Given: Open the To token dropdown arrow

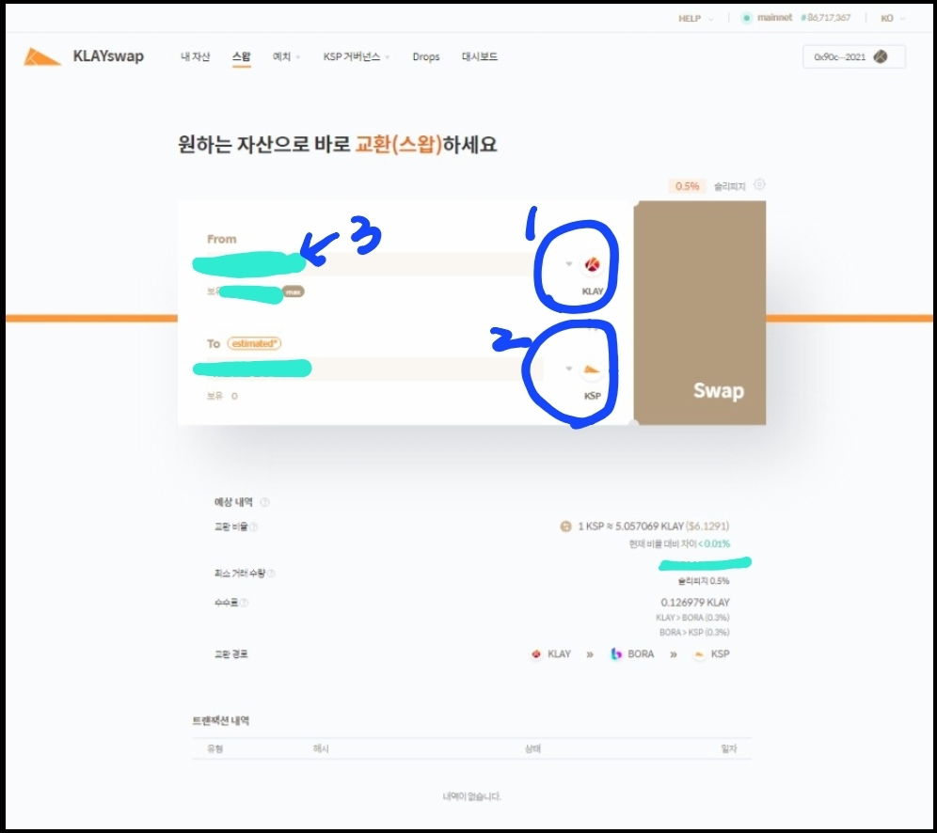Looking at the screenshot, I should (569, 369).
